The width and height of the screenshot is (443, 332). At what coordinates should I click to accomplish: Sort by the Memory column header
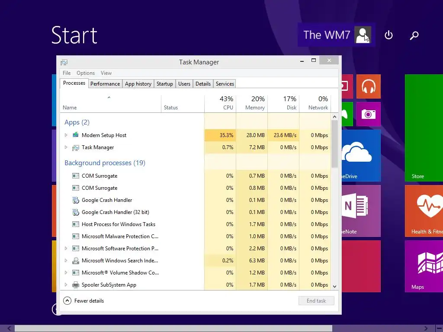(x=252, y=103)
